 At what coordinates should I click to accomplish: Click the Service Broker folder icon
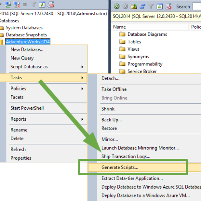(122, 71)
